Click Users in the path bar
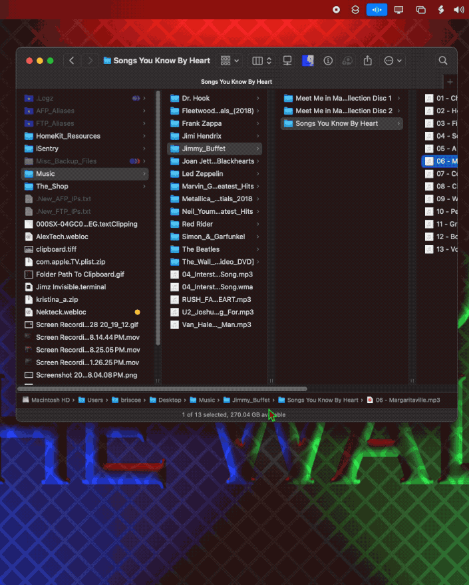Viewport: 469px width, 585px height. point(91,400)
